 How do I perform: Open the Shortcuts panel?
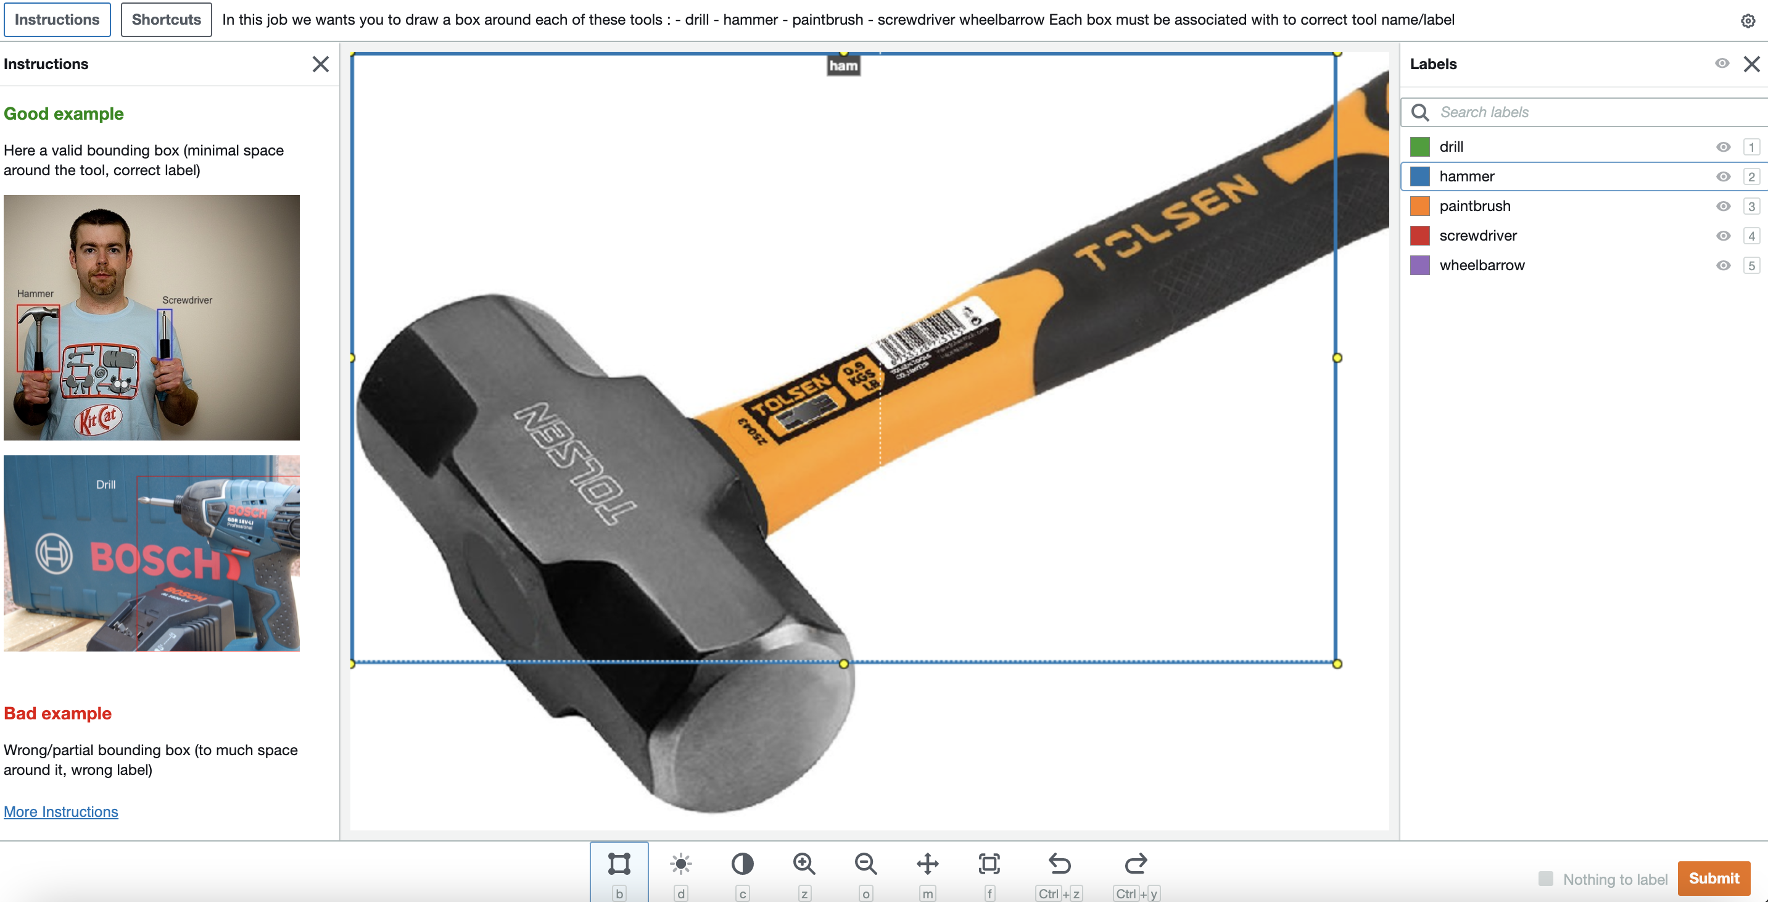(166, 19)
